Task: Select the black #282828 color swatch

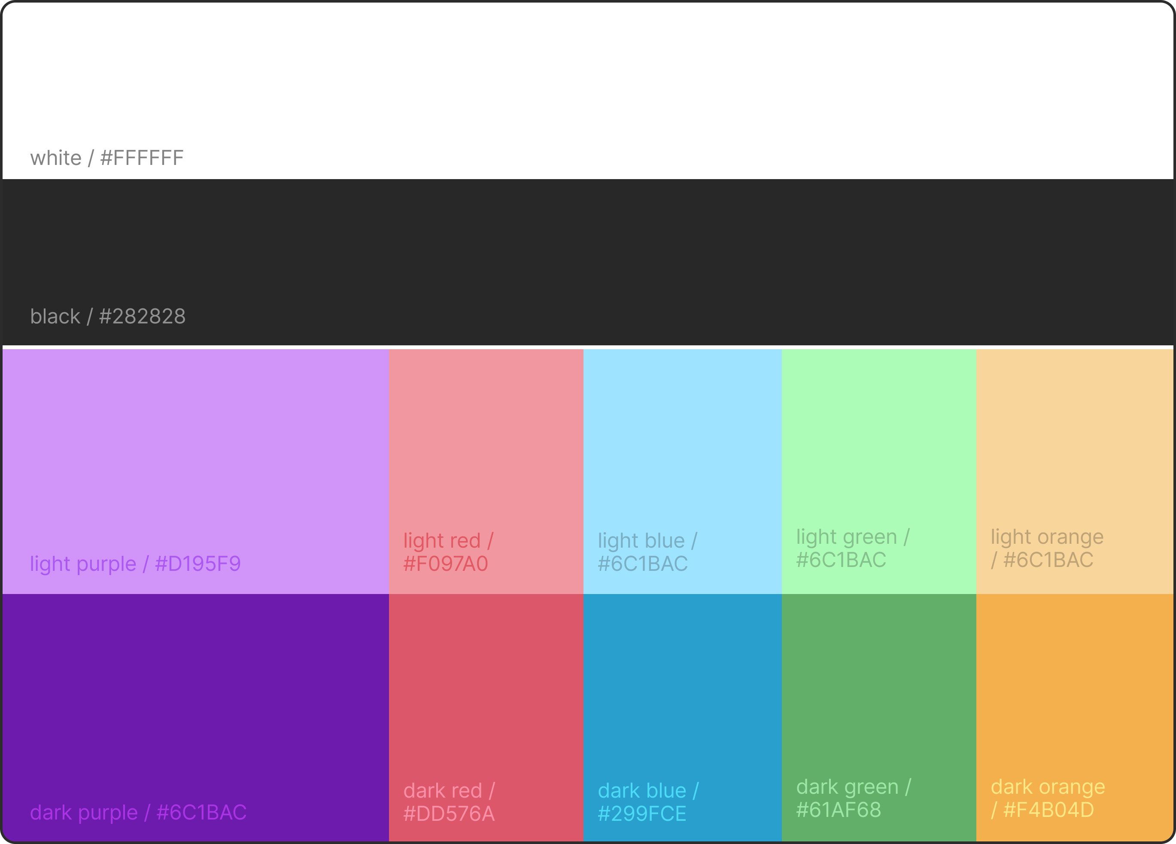Action: tap(588, 262)
